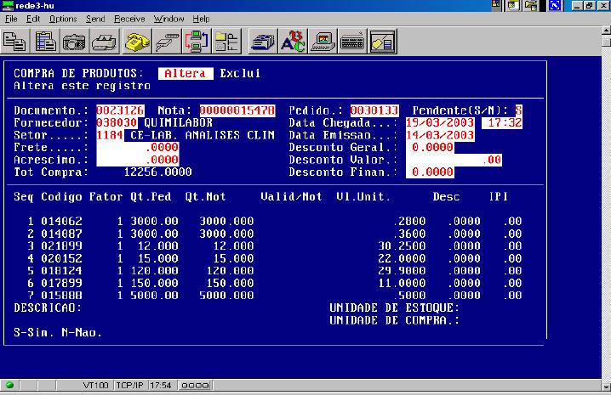Viewport: 611px width, 395px height.
Task: Click the Documento field 0023126
Action: pyautogui.click(x=120, y=110)
